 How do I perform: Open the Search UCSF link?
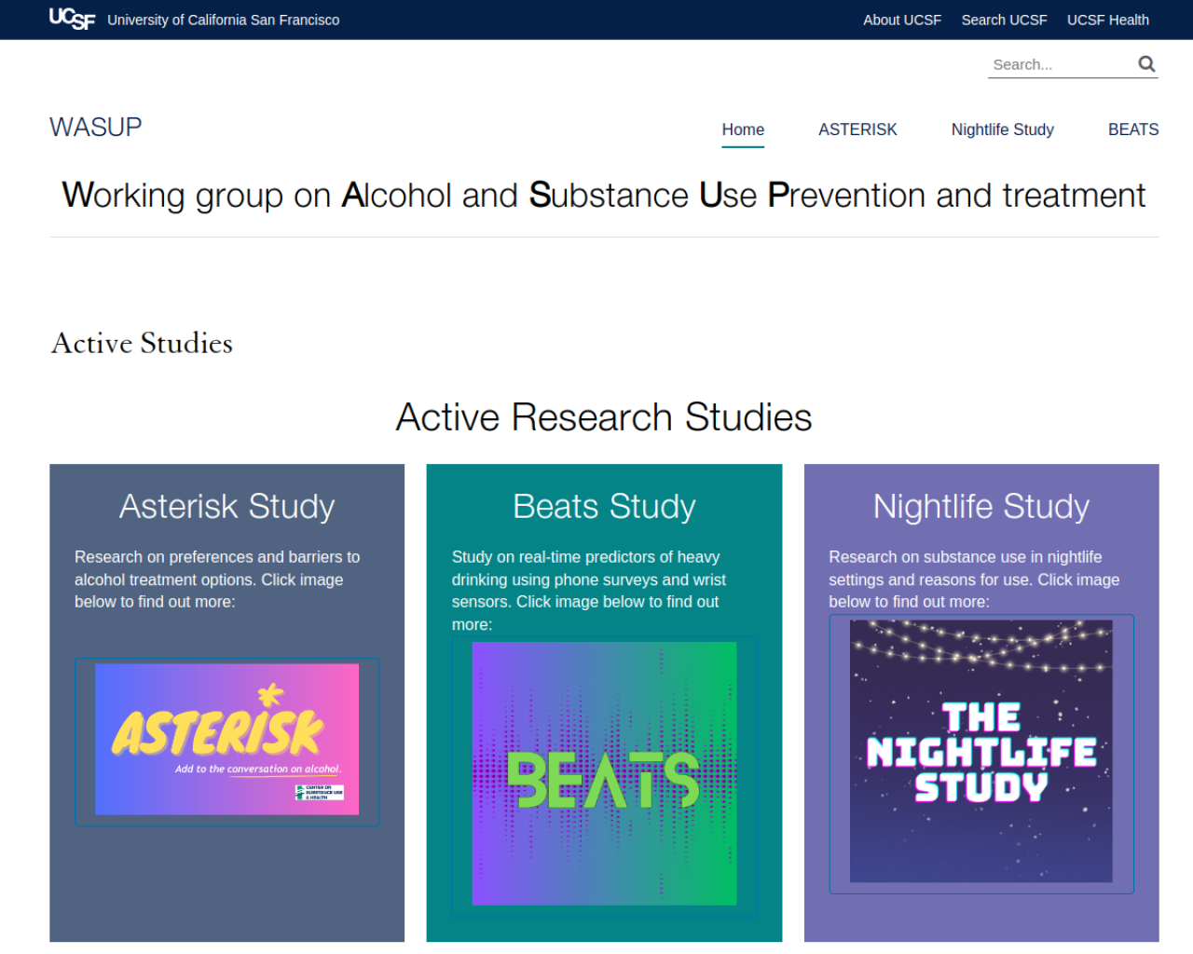click(1004, 20)
